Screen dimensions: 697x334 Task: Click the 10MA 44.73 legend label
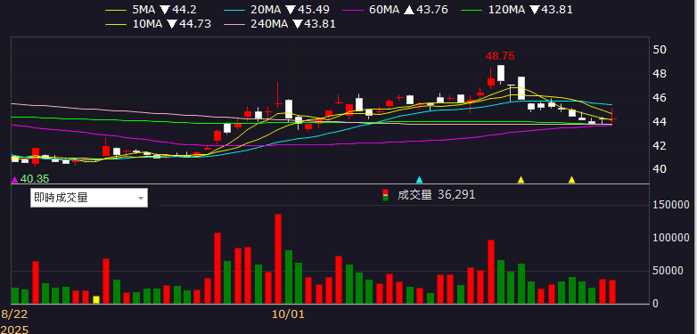tap(172, 24)
